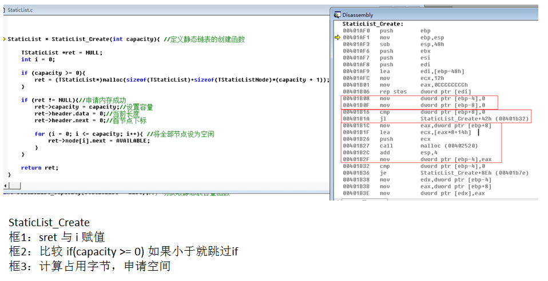Click disassembly row 00401B1C mov eax,[ebp+8]
The height and width of the screenshot is (281, 548).
click(417, 126)
